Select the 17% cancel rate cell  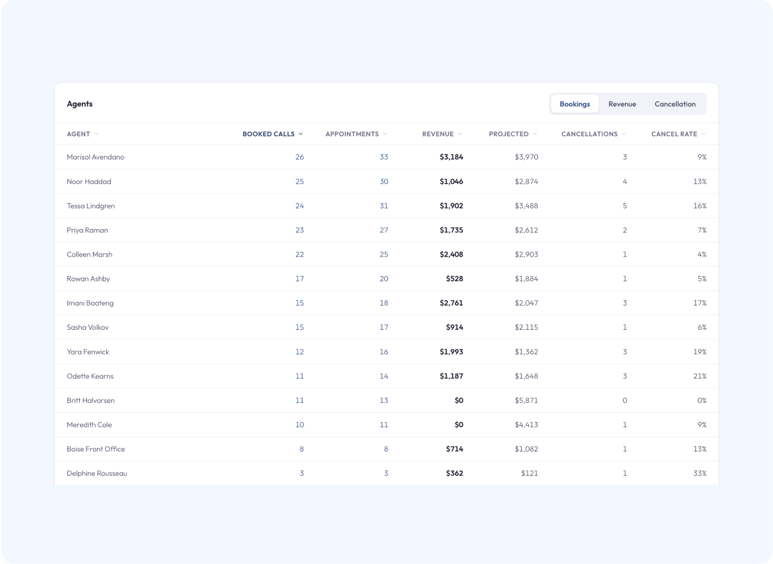[x=700, y=303]
